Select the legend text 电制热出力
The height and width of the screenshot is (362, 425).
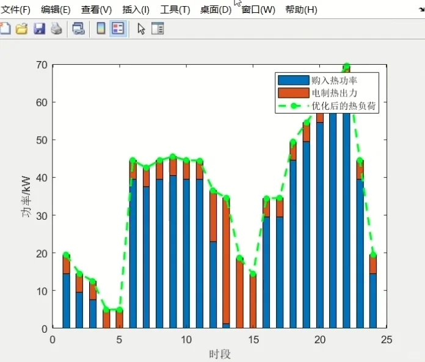click(x=335, y=93)
